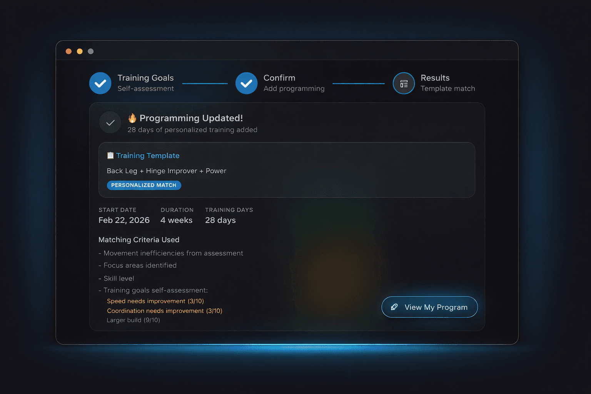Screen dimensions: 591x394
Task: Go to the Confirm step label
Action: pos(279,78)
